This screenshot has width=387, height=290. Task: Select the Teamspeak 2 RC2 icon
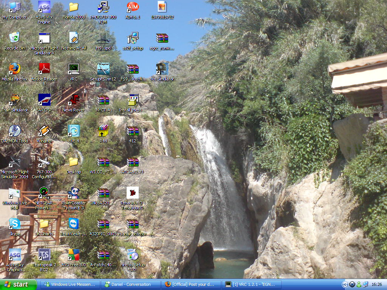[44, 255]
